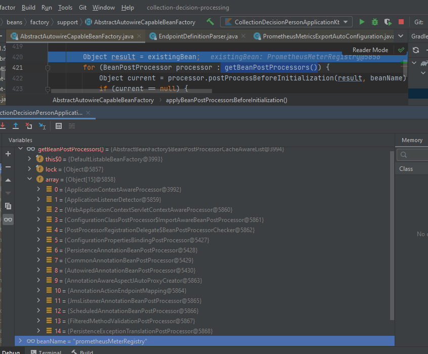Move watch down arrow icon
Screen dimensions: 428x354
[x=8, y=193]
